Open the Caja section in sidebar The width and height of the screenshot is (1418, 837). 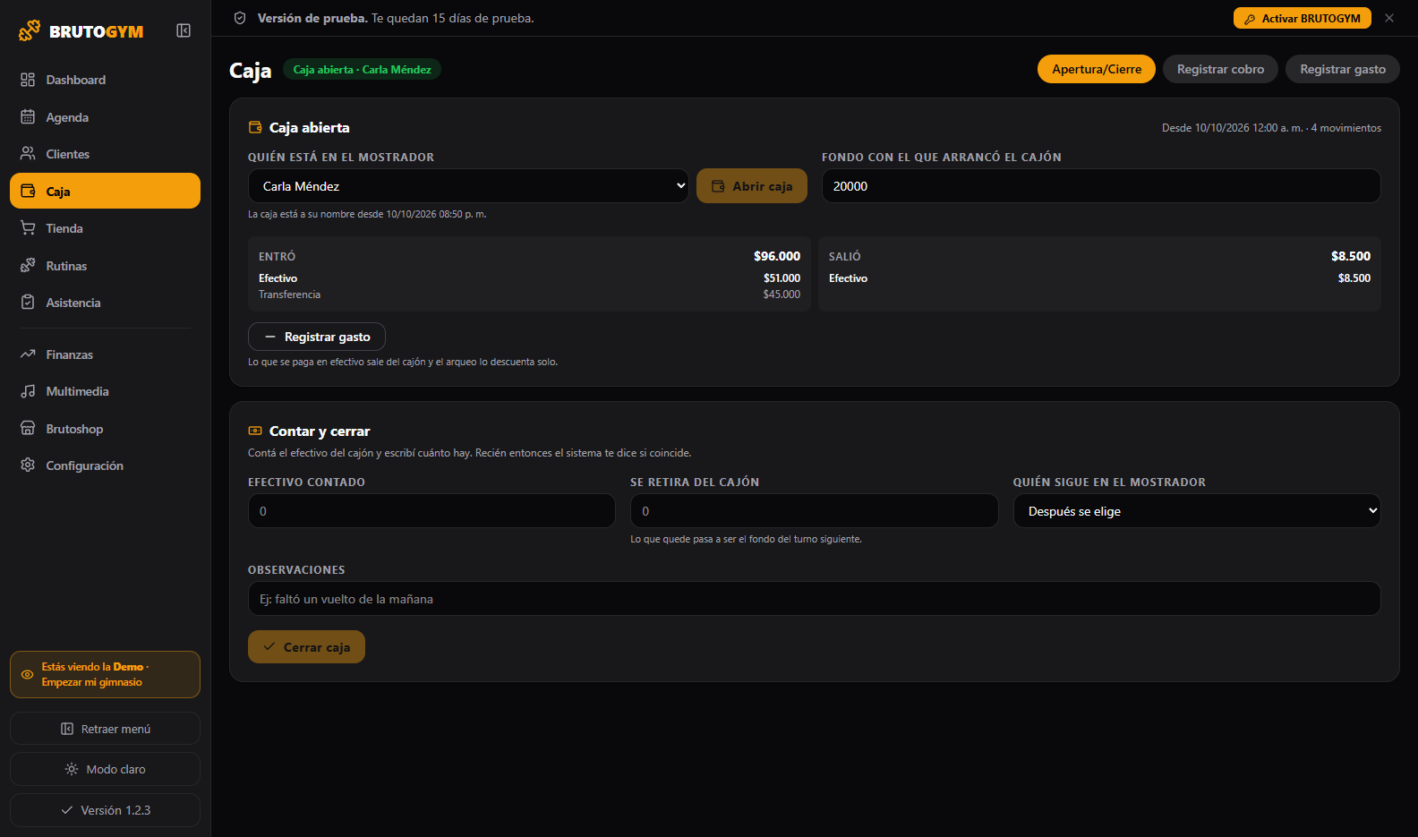pyautogui.click(x=105, y=191)
